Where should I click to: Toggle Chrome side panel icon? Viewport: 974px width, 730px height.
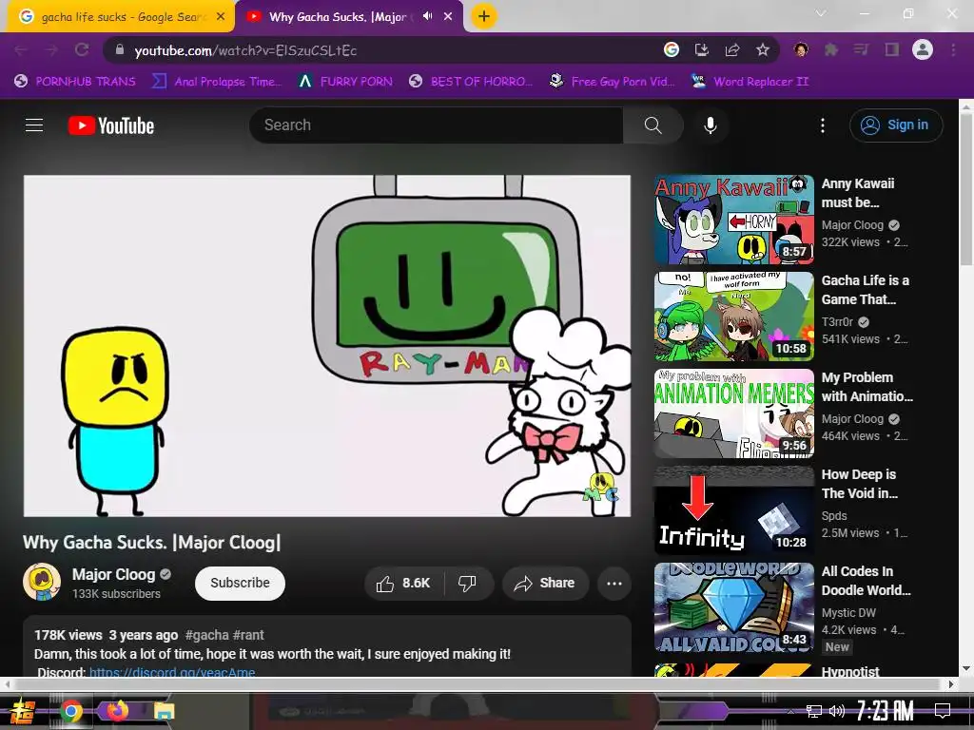click(x=892, y=49)
